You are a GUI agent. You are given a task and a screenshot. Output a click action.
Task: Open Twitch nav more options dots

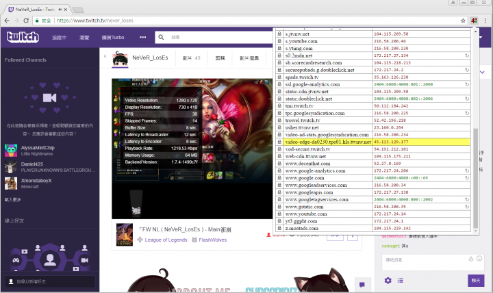coord(142,37)
